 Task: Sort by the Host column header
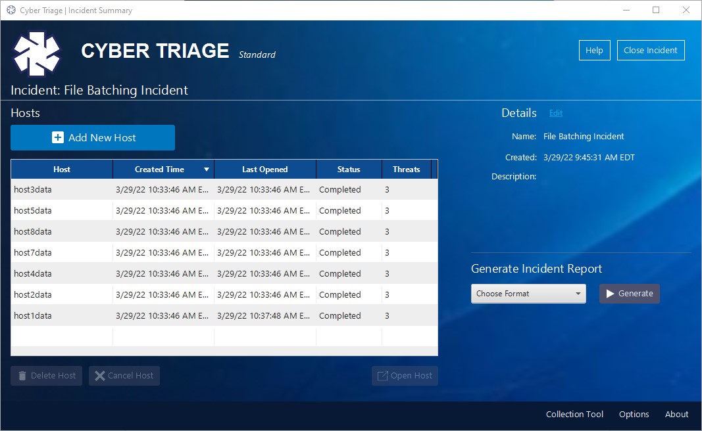click(x=62, y=170)
